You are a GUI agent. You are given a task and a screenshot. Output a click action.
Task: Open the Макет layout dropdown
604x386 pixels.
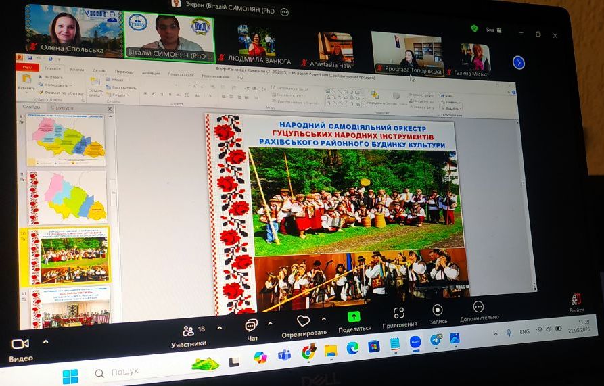tap(116, 80)
